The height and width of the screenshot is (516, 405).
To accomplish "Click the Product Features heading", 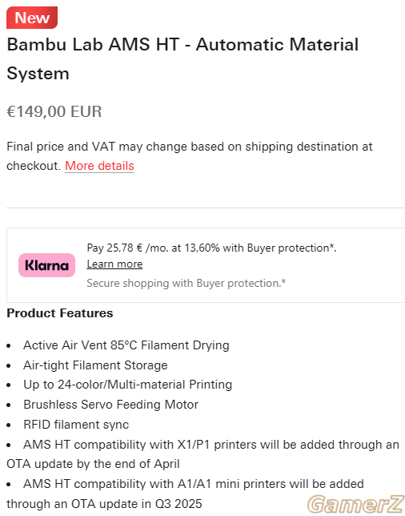I will [60, 313].
